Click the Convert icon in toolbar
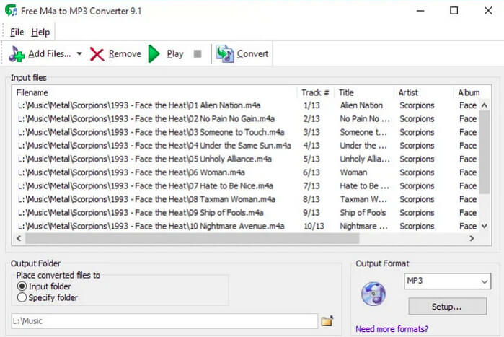The height and width of the screenshot is (337, 504). (225, 54)
